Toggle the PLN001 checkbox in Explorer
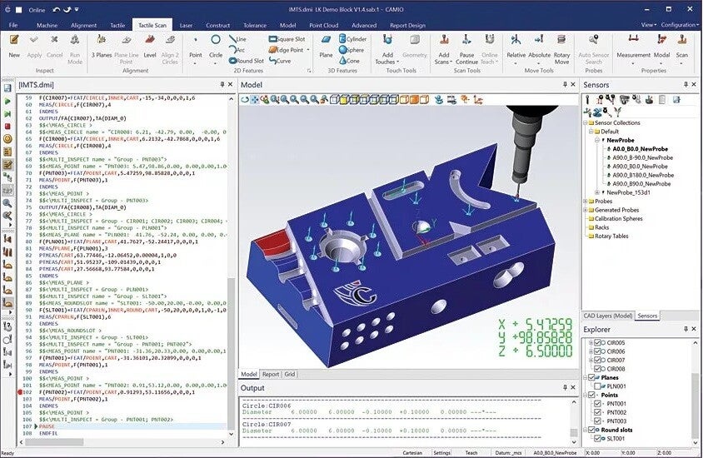 (x=598, y=386)
